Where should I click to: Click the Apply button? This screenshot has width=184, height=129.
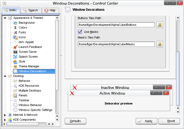click(x=146, y=121)
